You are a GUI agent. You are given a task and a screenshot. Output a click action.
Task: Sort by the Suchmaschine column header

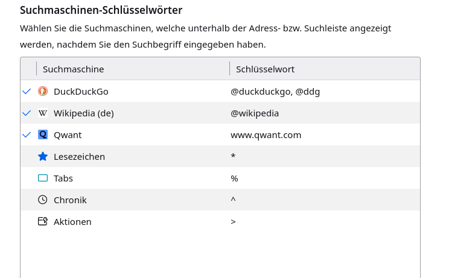(73, 69)
